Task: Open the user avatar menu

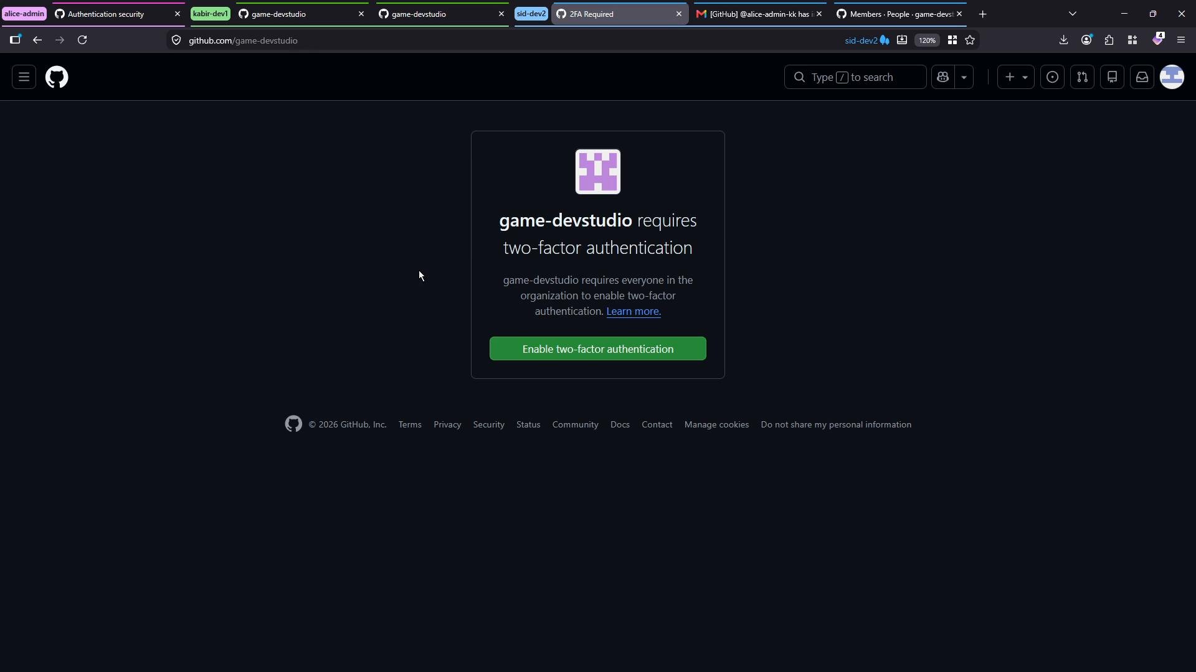Action: pos(1172,77)
